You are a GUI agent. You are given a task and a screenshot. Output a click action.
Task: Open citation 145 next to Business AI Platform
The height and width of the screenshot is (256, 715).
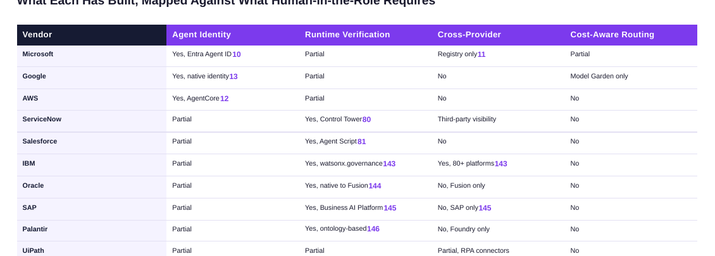click(390, 208)
